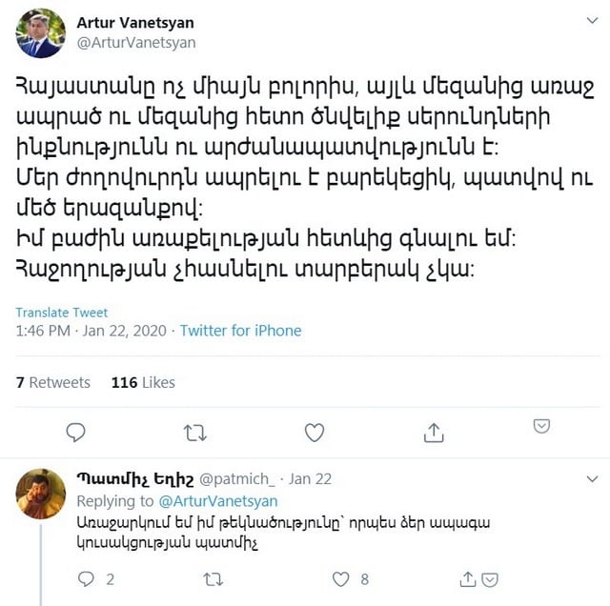View the 7 Retweets list
Image resolution: width=610 pixels, height=606 pixels.
(x=53, y=382)
